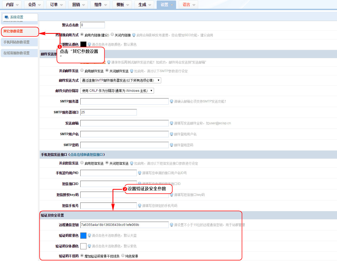Open the 模板 menu
This screenshot has width=337, height=261.
122,5
